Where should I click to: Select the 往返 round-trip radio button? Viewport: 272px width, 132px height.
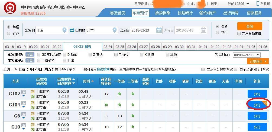pos(9,33)
